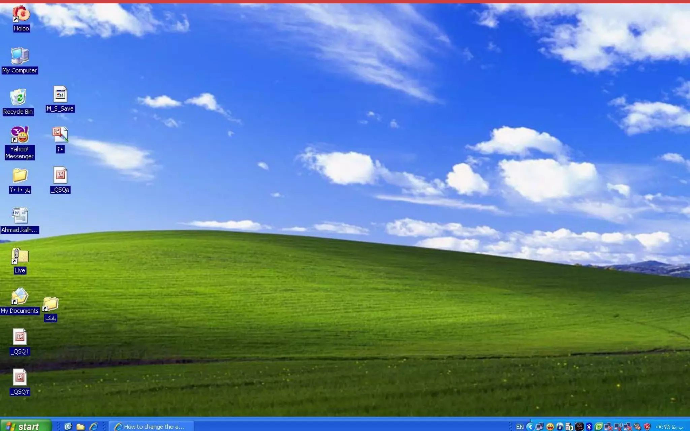Image resolution: width=690 pixels, height=431 pixels.
Task: Open the folder icon in Quick Launch
Action: [81, 427]
